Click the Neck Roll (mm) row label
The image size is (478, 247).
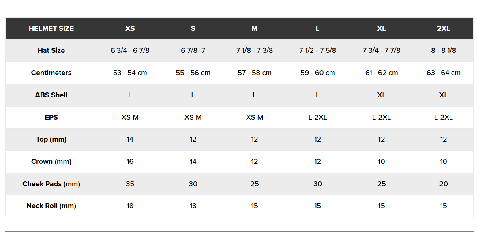tap(51, 206)
